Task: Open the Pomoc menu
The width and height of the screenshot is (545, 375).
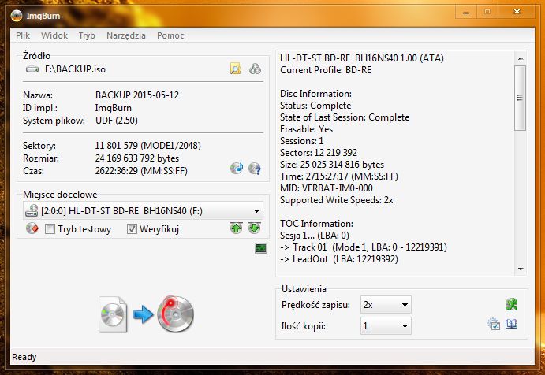Action: 170,35
